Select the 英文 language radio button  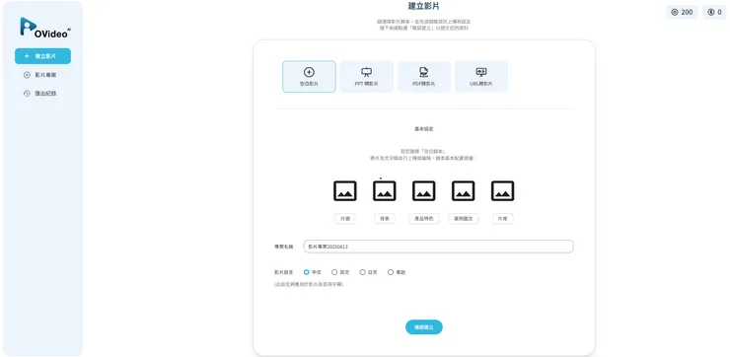[334, 272]
